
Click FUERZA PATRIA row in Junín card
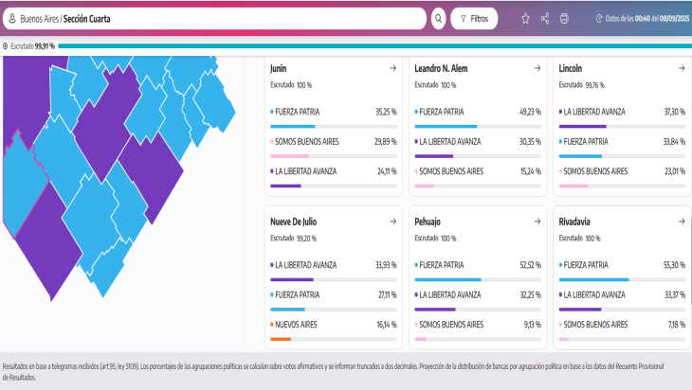tap(334, 112)
